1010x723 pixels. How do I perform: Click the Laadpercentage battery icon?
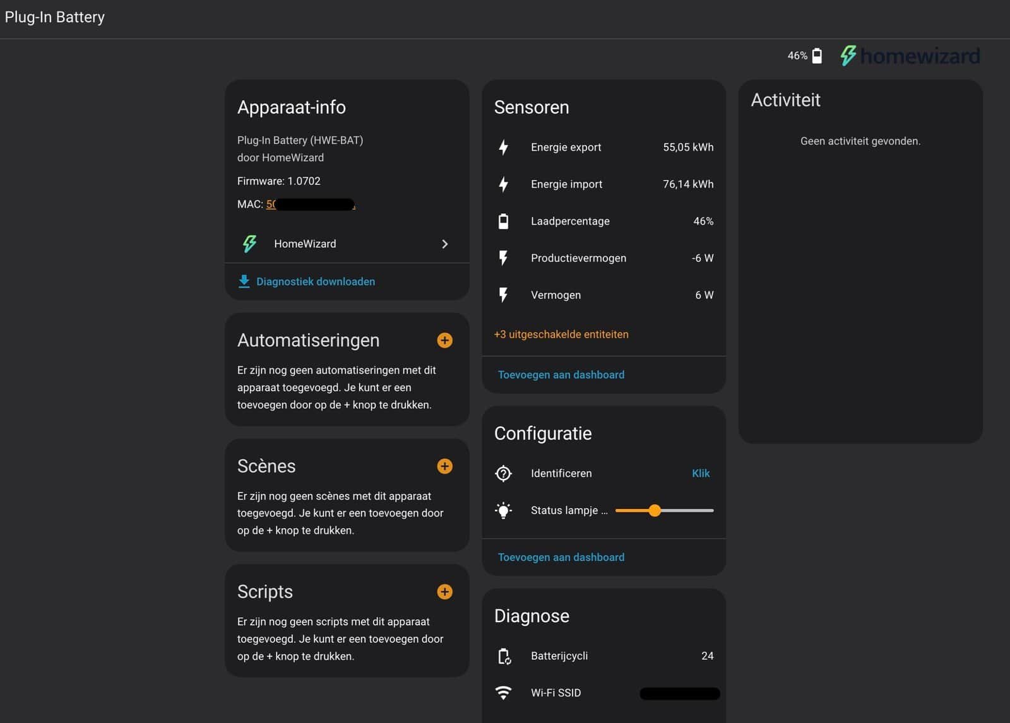pos(503,221)
